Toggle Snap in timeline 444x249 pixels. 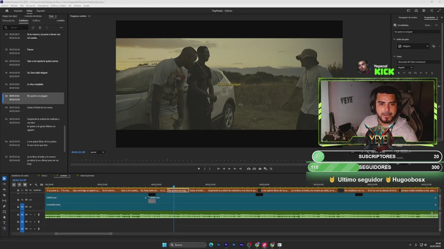[19, 185]
